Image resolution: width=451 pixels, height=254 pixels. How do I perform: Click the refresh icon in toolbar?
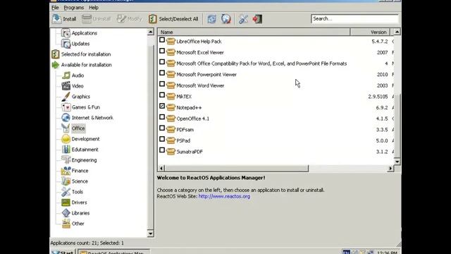211,19
